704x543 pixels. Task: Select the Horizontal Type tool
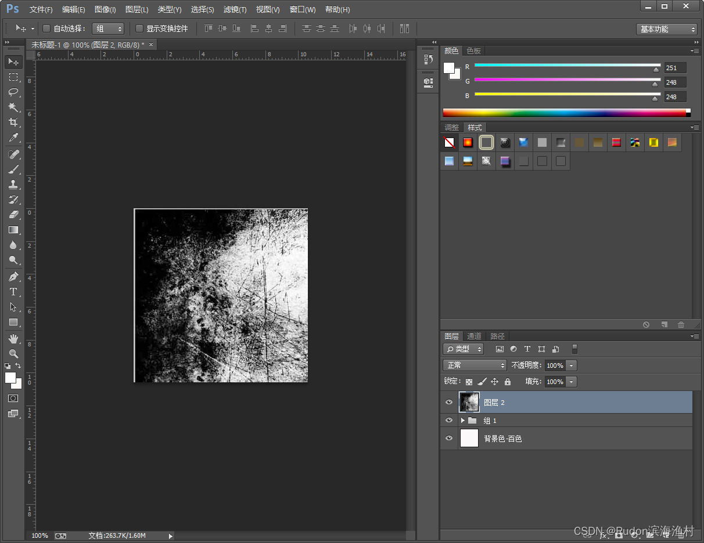(x=13, y=292)
